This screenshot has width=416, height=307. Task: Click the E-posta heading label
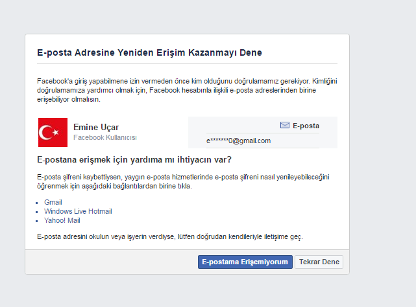click(306, 126)
